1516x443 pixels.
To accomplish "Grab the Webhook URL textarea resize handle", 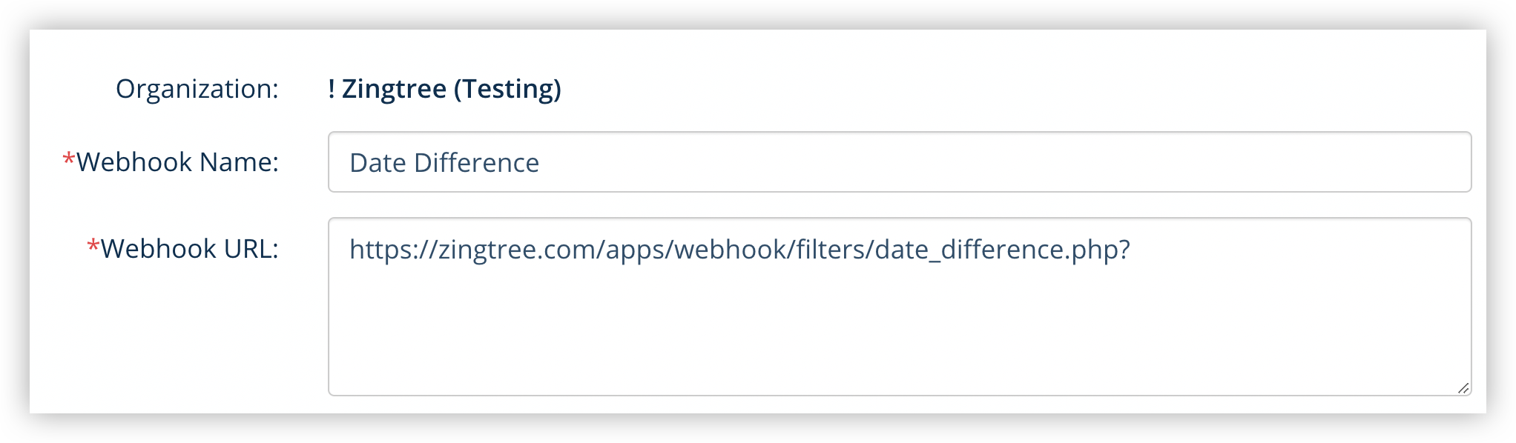I will 1463,387.
